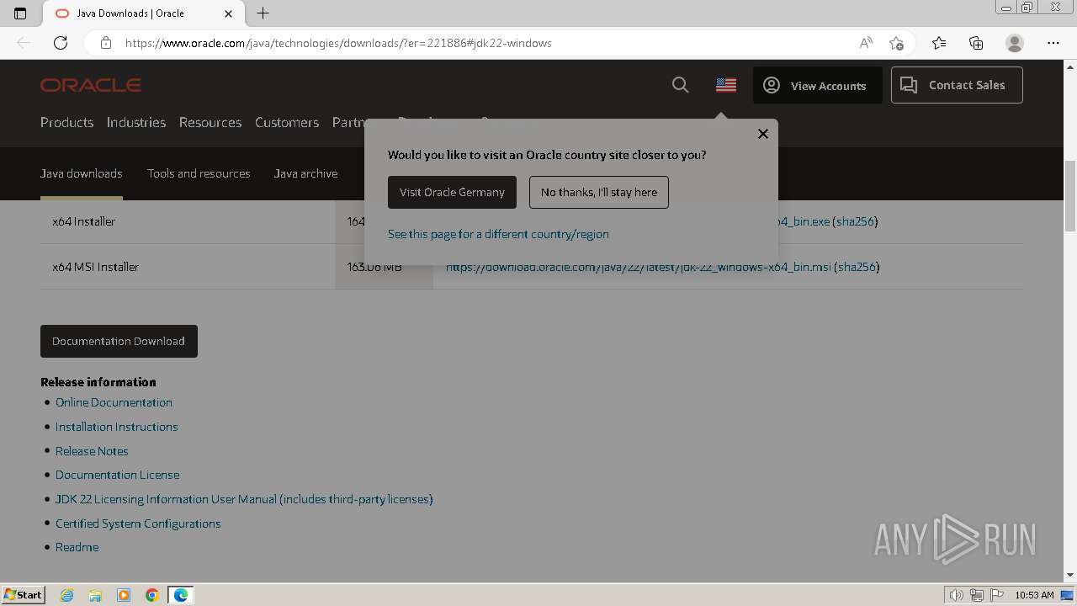
Task: Open a new browser tab
Action: tap(263, 13)
